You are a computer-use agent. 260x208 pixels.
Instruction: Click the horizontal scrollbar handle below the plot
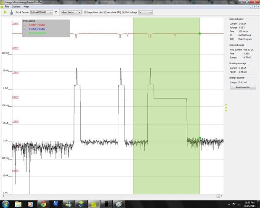(x=218, y=196)
